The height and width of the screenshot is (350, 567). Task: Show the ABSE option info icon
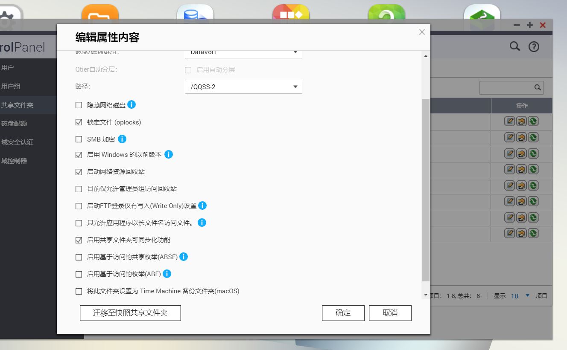click(184, 257)
